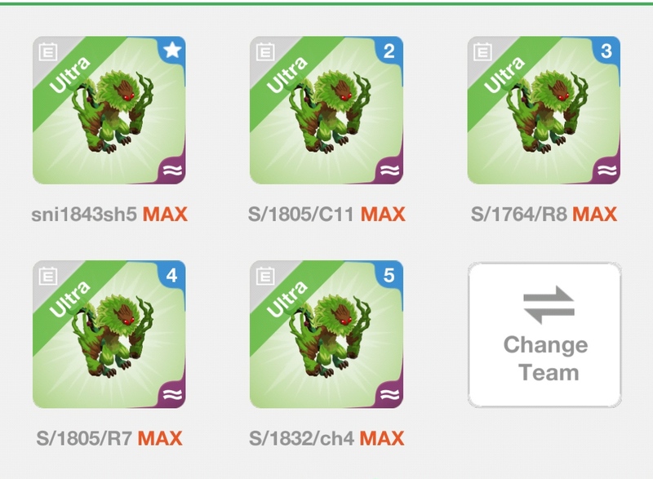Select the S/1805/C11 monster card
The width and height of the screenshot is (653, 479).
[x=326, y=110]
